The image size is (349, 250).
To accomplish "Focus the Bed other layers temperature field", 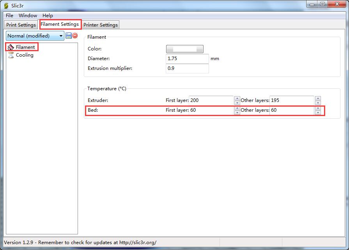I will click(292, 110).
